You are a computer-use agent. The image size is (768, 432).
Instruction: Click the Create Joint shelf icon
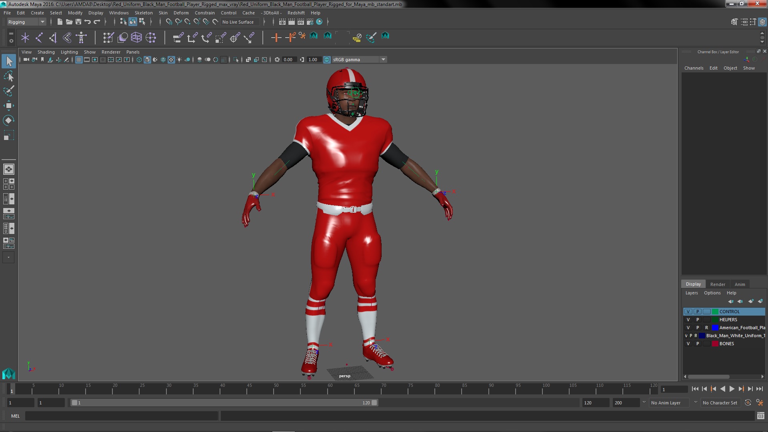coord(39,38)
